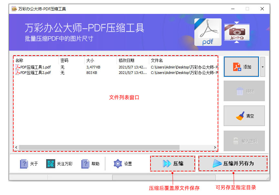This screenshot has width=279, height=195.
Task: Click the app icon in title bar
Action: (14, 9)
